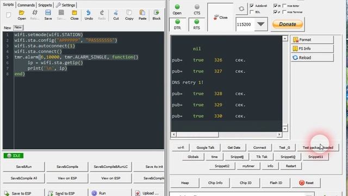This screenshot has width=348, height=196.
Task: Close the serial port connection
Action: click(220, 17)
